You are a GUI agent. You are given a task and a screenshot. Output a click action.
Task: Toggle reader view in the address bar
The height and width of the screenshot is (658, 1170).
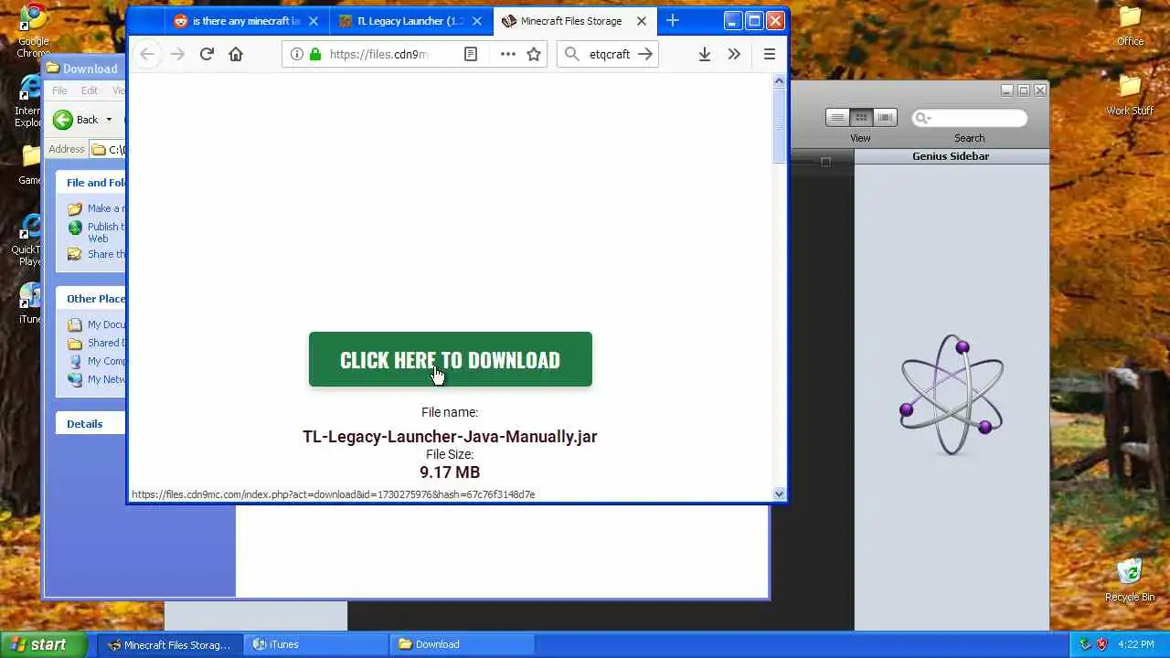coord(471,54)
